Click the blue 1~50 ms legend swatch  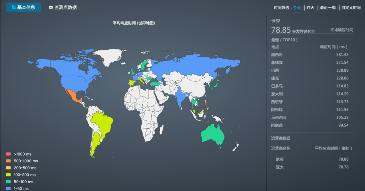tap(8, 188)
